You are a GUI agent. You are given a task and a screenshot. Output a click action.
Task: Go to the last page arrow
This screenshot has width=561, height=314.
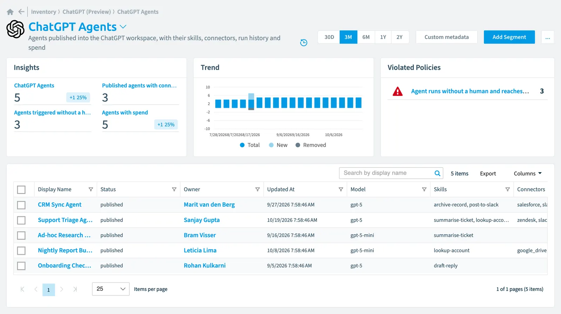click(75, 289)
